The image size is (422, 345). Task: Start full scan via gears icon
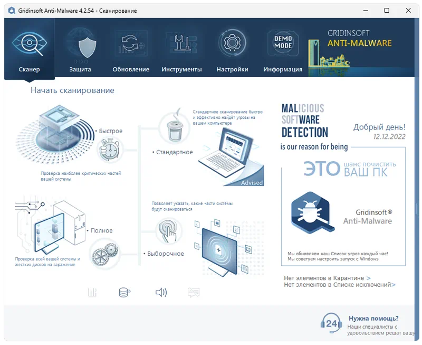105,254
